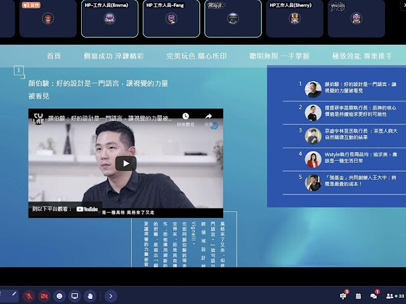The height and width of the screenshot is (304, 406).
Task: Open the 側寫成功 淬鍊精彩 tab
Action: [x=114, y=56]
